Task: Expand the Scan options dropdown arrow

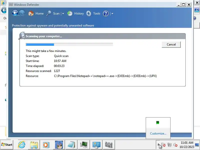Action: [63, 13]
